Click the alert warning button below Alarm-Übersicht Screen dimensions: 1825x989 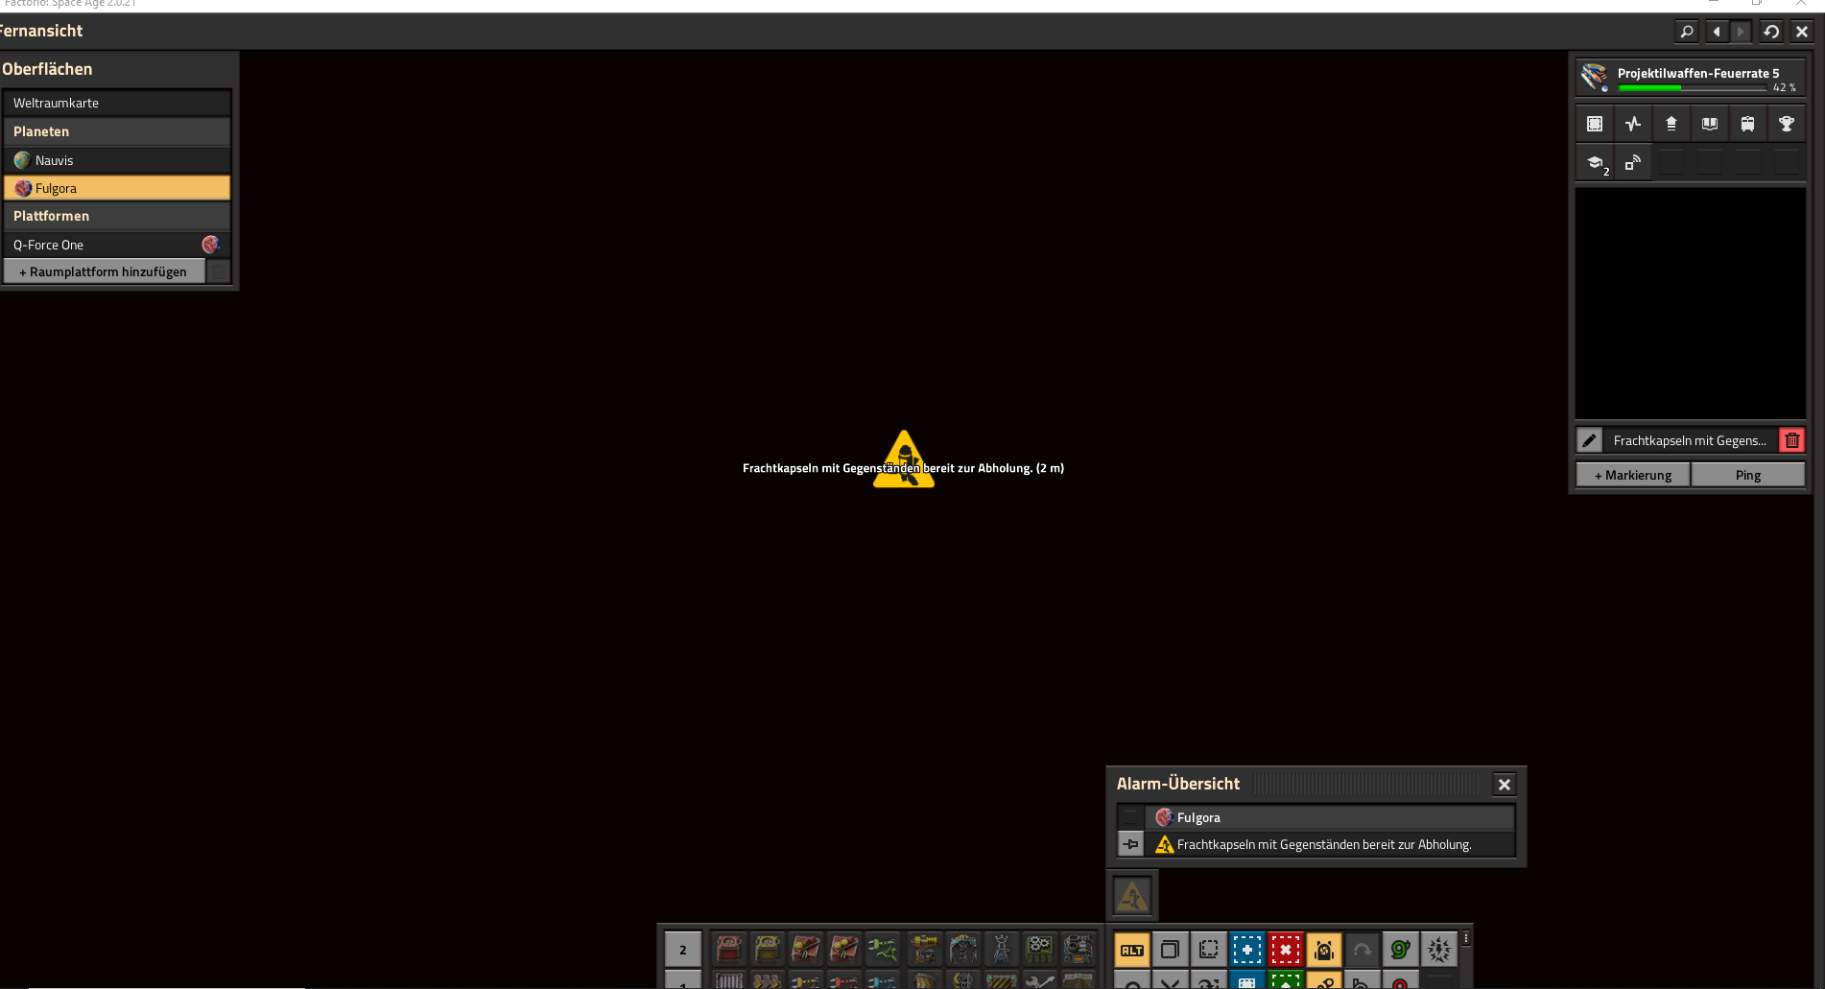[x=1133, y=897]
